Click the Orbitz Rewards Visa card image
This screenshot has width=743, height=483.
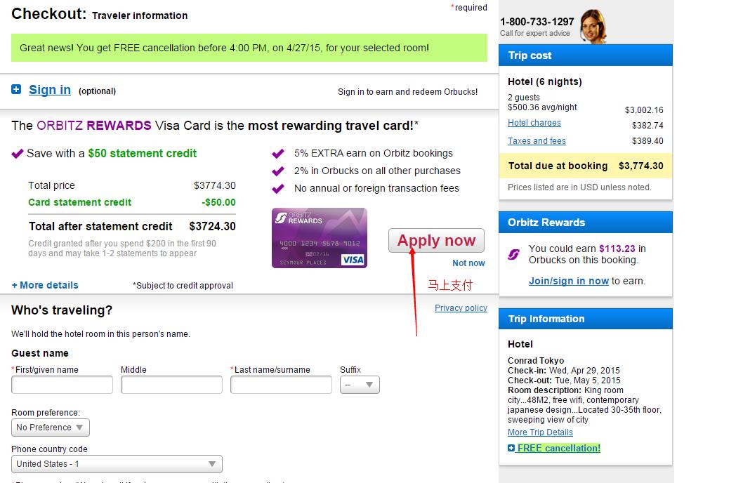[x=319, y=238]
